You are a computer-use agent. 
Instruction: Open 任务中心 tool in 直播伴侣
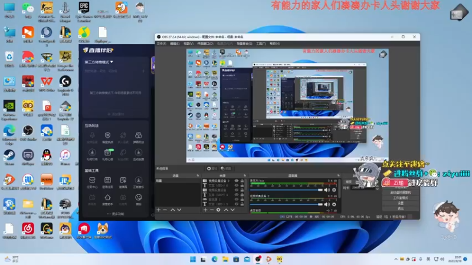point(92,182)
